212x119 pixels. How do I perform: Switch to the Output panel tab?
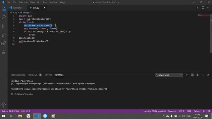pos(48,75)
